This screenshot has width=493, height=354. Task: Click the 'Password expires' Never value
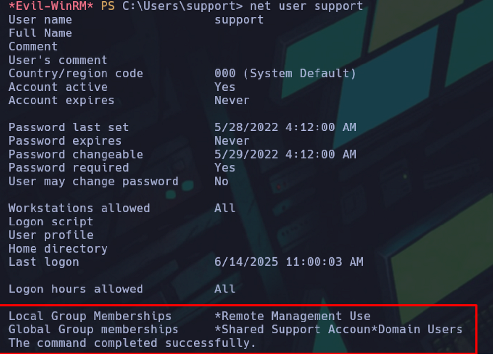pyautogui.click(x=232, y=141)
